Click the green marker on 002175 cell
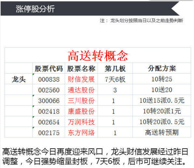The image size is (194, 168). coord(34,128)
